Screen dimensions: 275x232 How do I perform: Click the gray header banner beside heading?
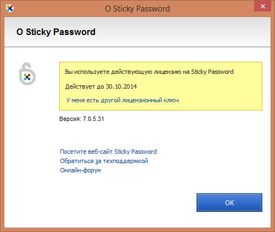coord(183,32)
